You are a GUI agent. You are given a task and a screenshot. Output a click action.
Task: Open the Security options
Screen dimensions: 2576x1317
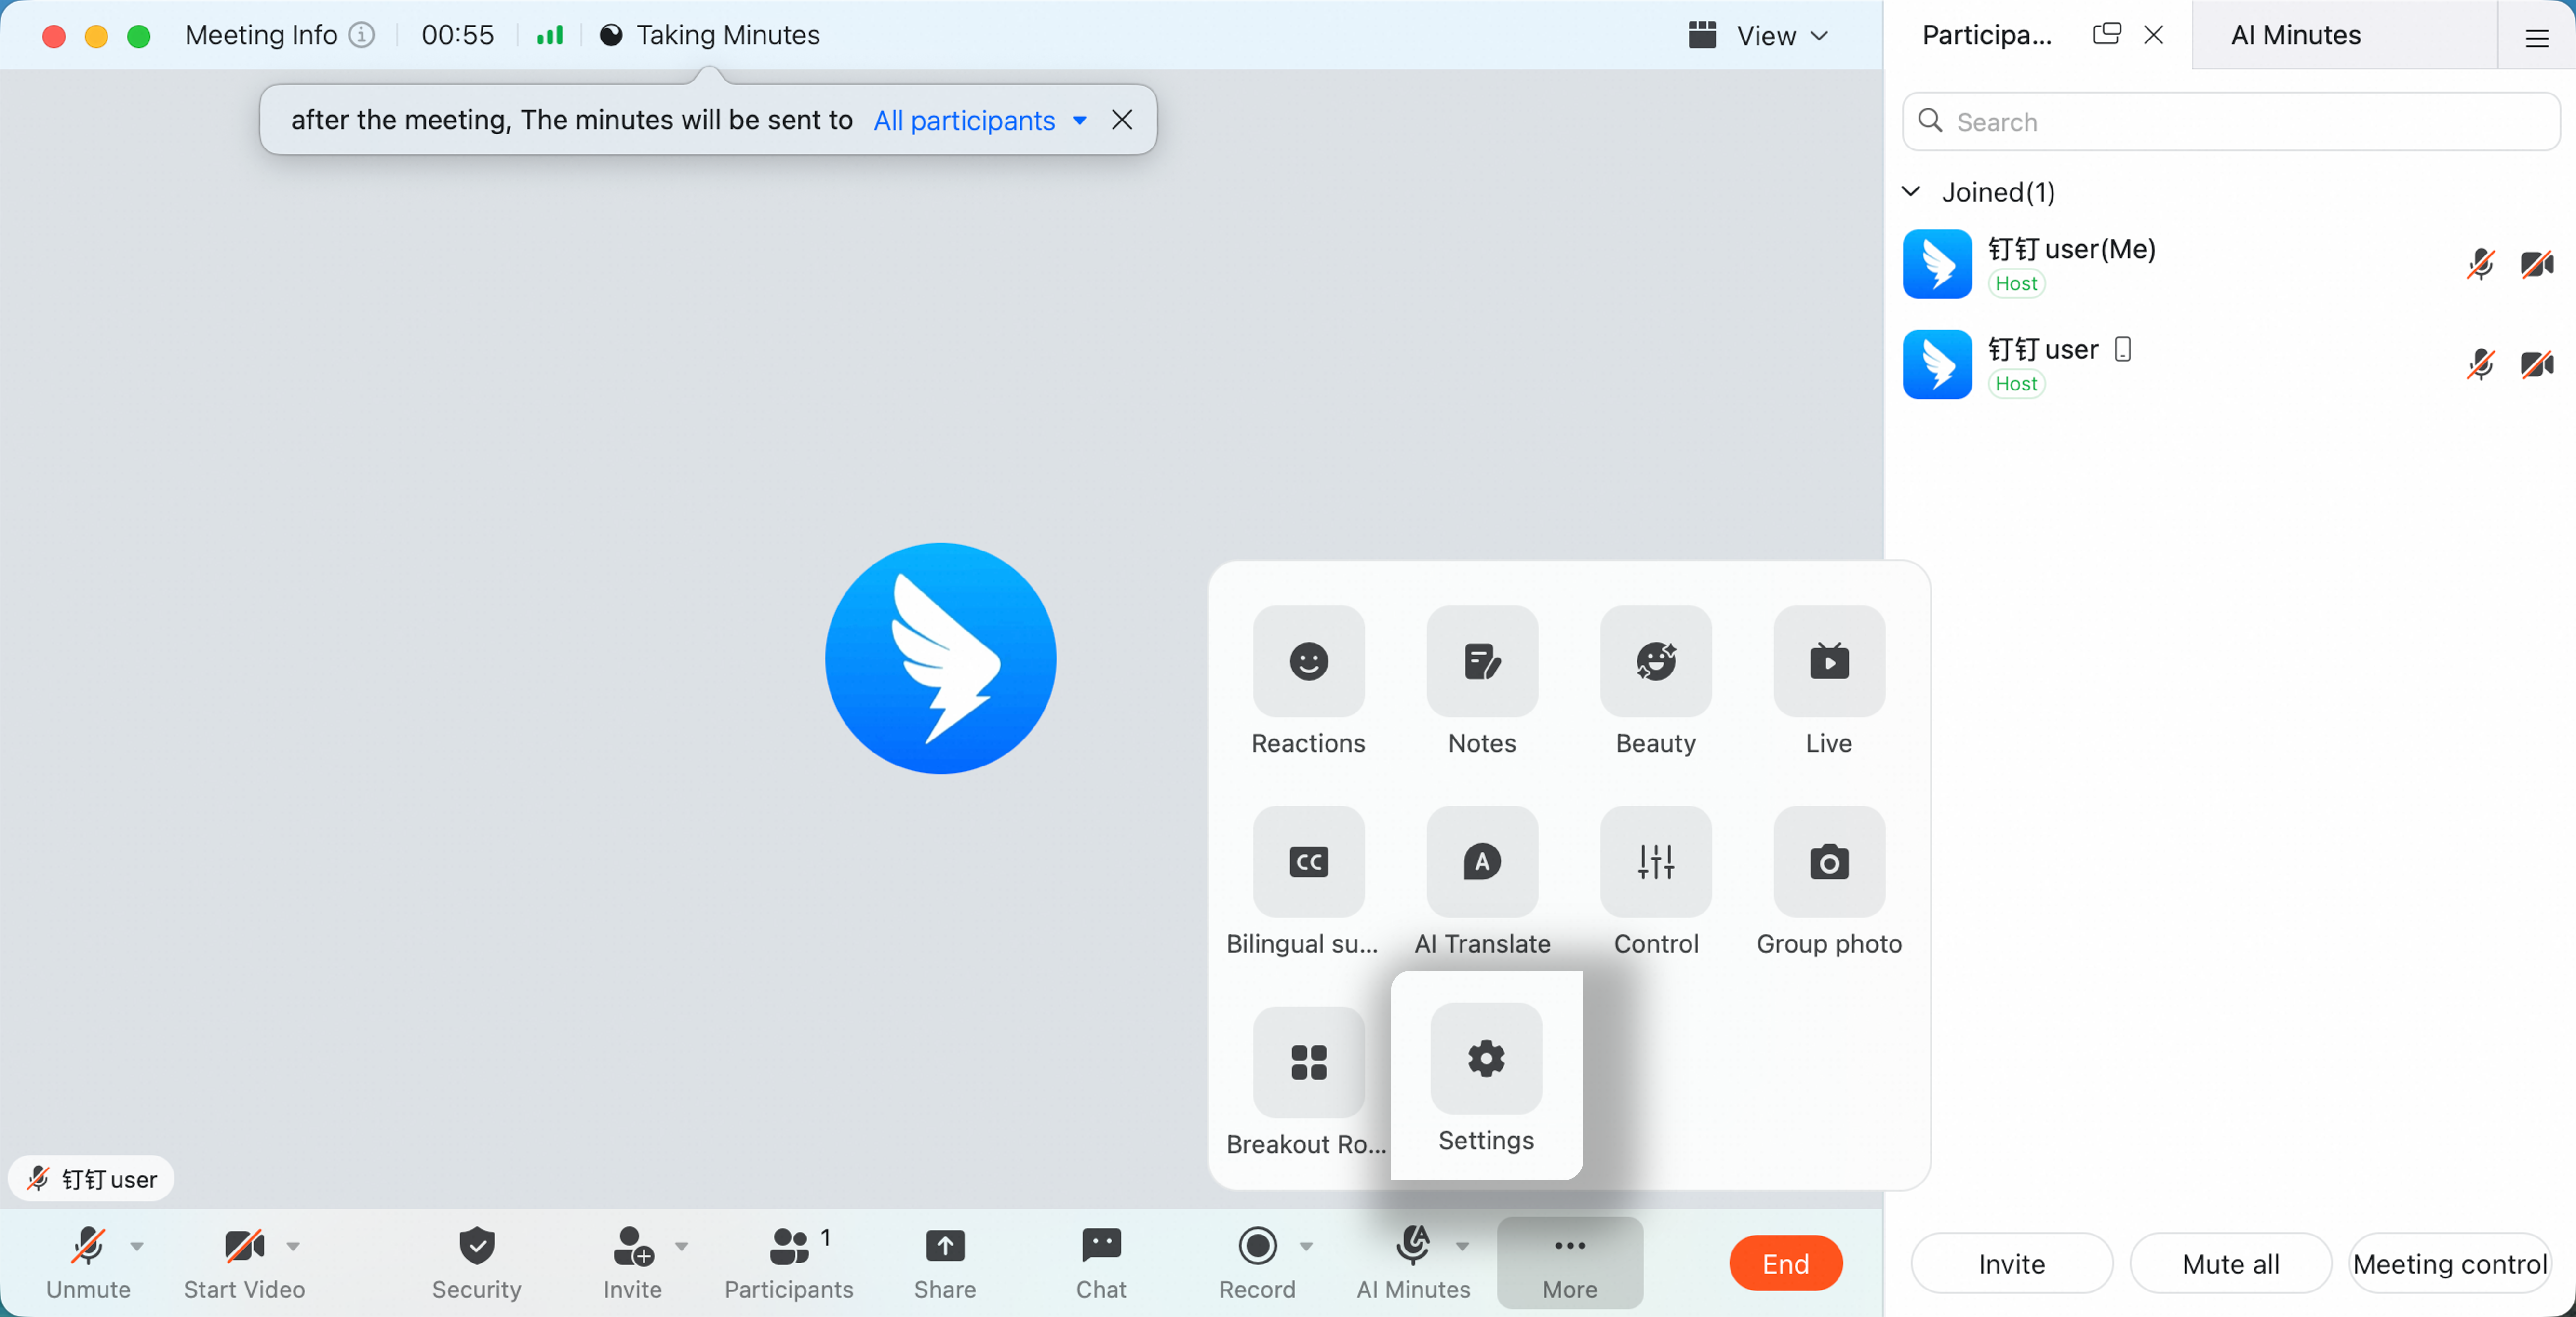(x=477, y=1263)
